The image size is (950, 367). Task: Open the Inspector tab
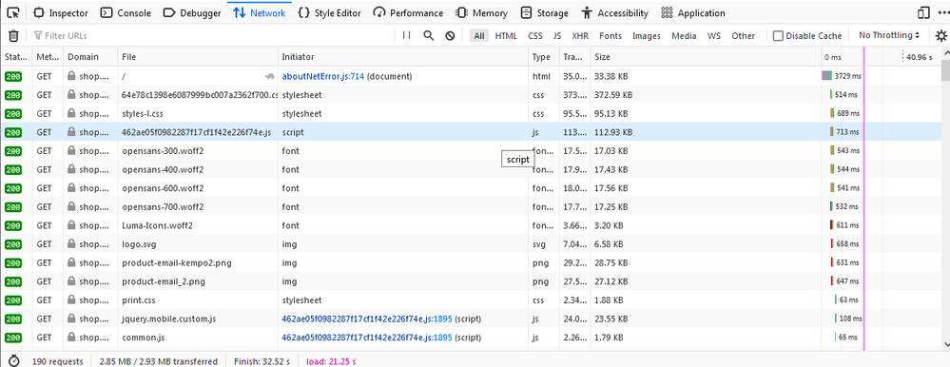[60, 12]
